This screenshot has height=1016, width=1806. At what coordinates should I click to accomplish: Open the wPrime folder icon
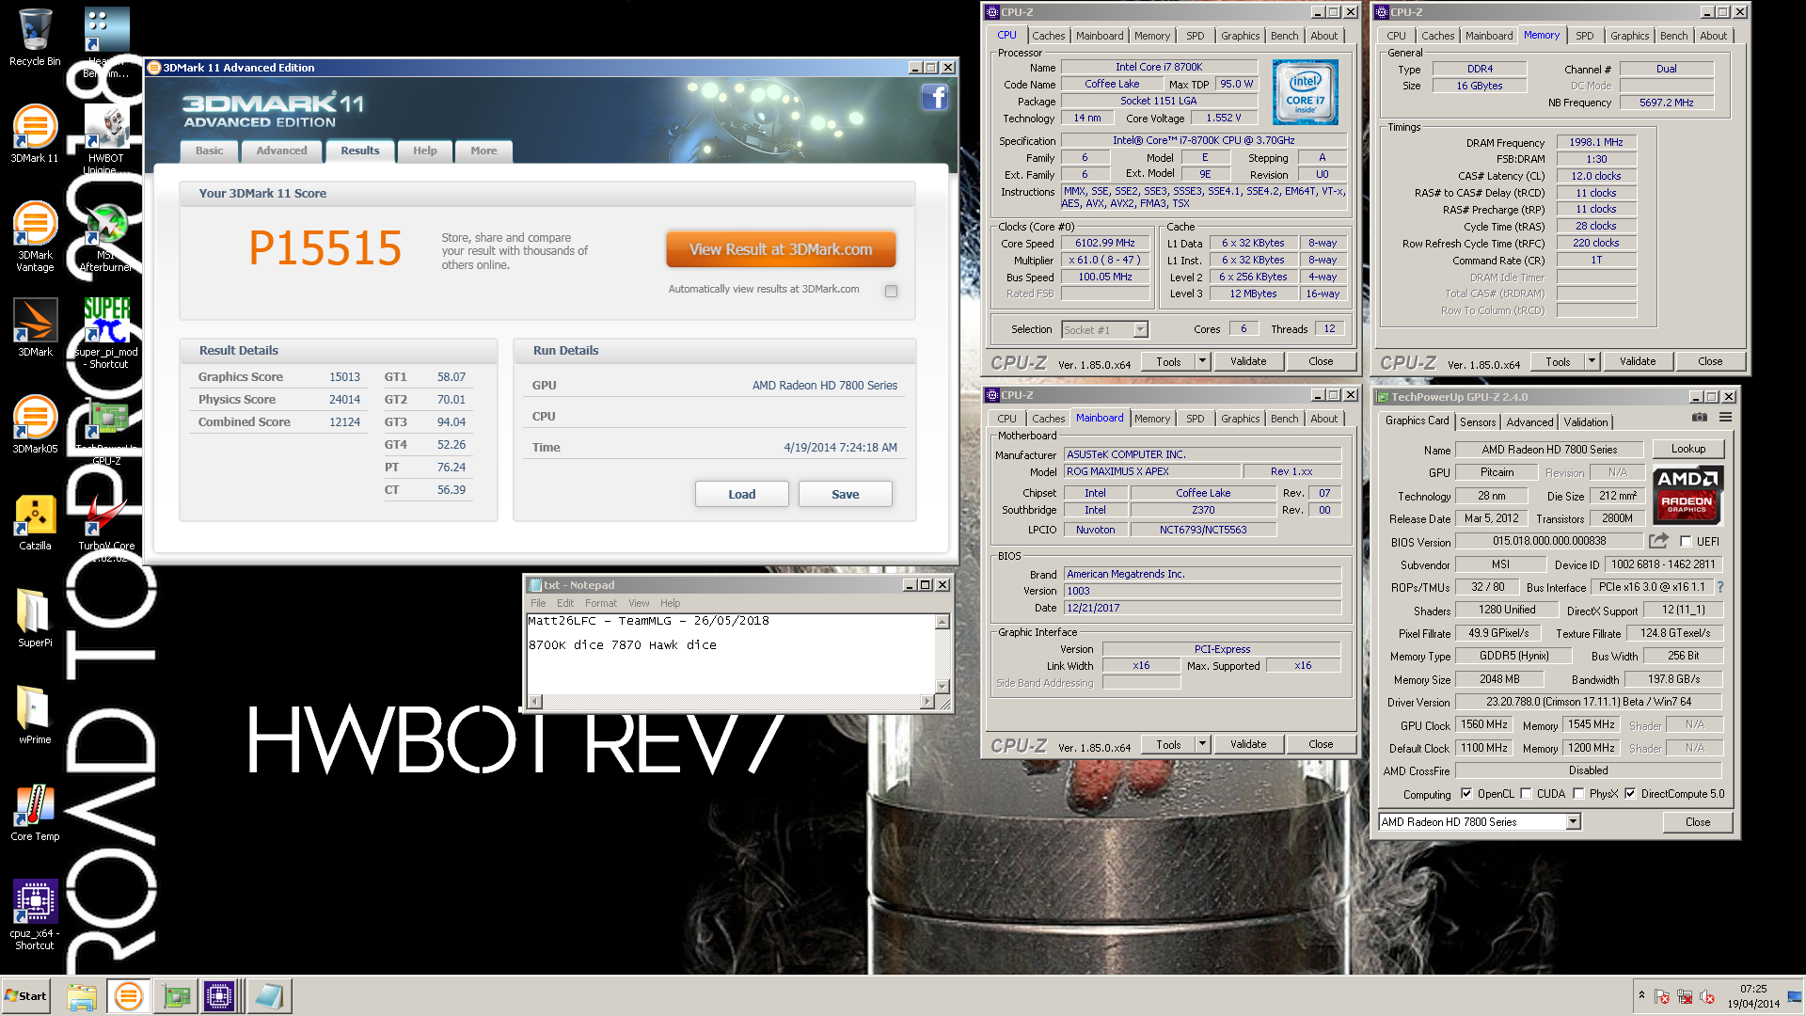(35, 715)
